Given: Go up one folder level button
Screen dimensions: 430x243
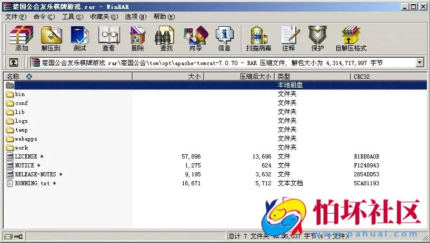Looking at the screenshot, I should pyautogui.click(x=14, y=62).
